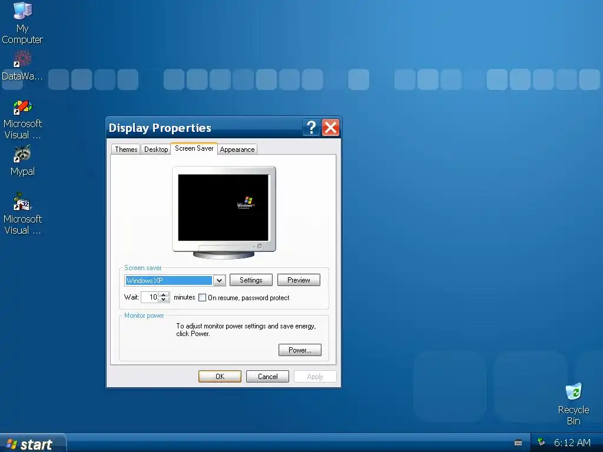The height and width of the screenshot is (452, 603).
Task: Select the DataWa... desktop shortcut
Action: coord(22,66)
